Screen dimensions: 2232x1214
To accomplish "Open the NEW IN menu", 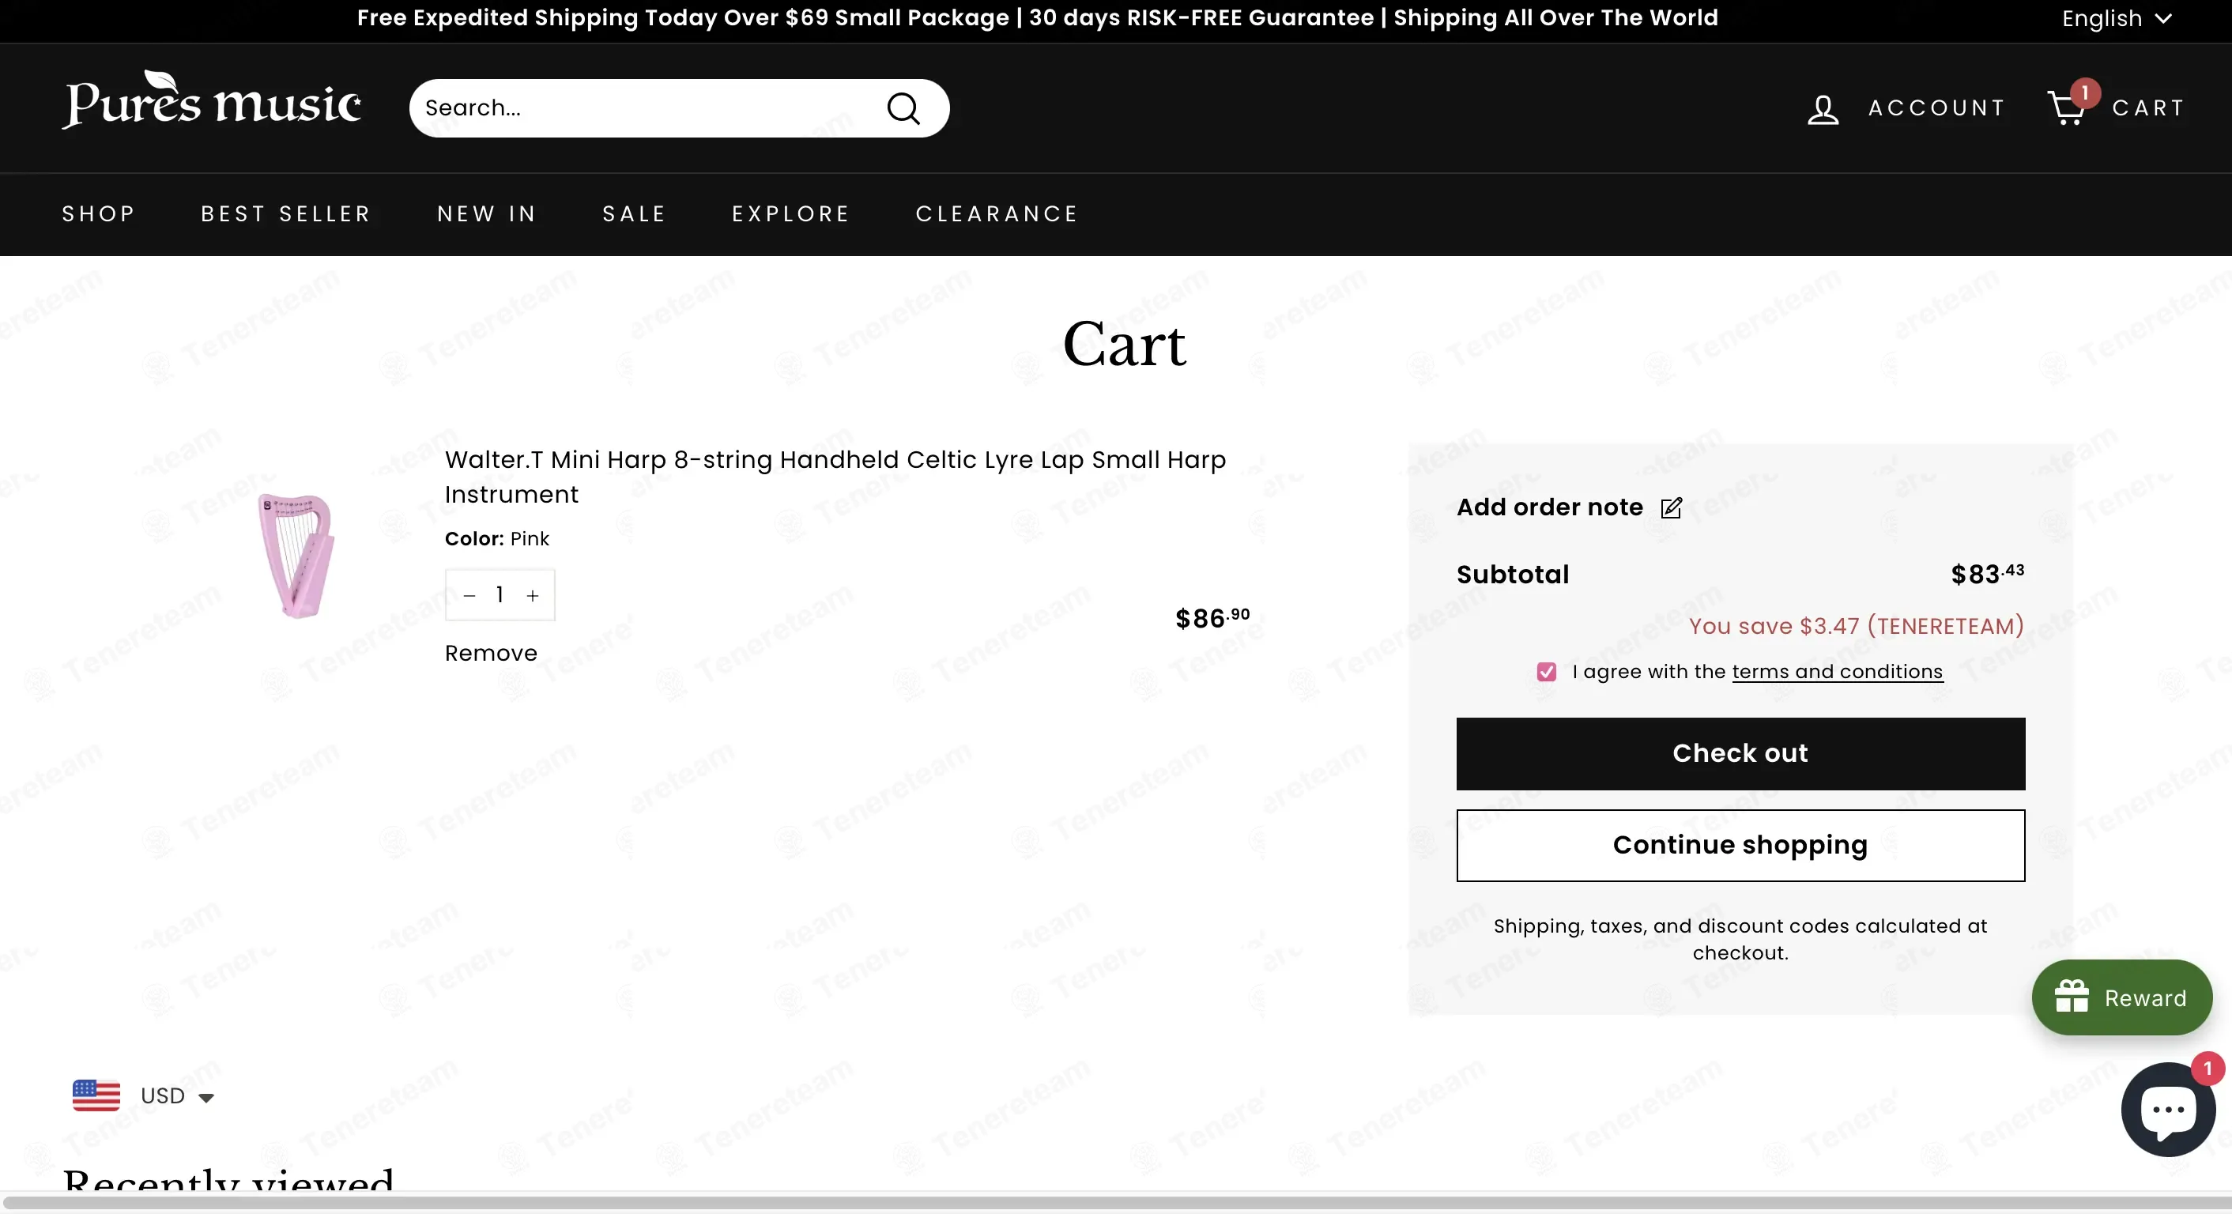I will (487, 214).
